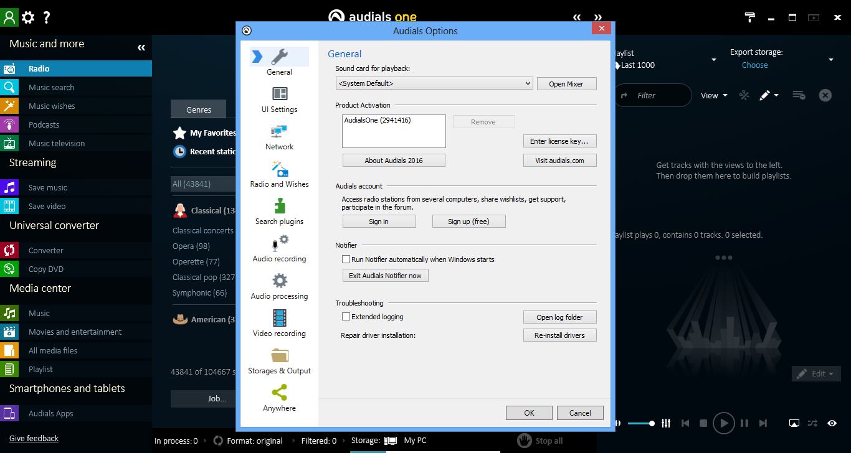
Task: Open Storages & Output options
Action: (279, 361)
